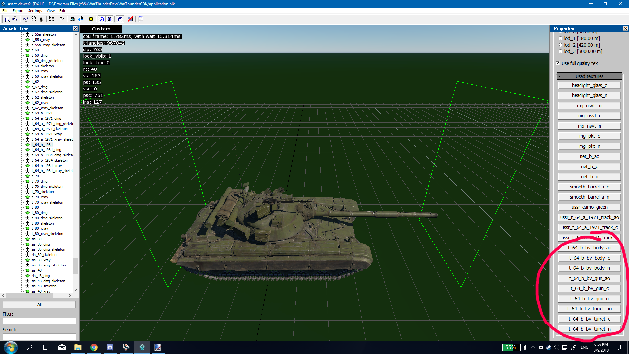The height and width of the screenshot is (354, 629).
Task: Click the yellow sun lighting icon
Action: pyautogui.click(x=91, y=19)
